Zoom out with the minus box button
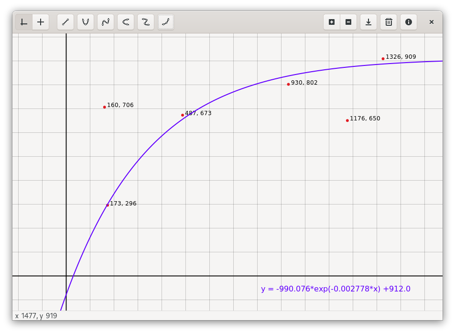This screenshot has width=455, height=334. (348, 22)
